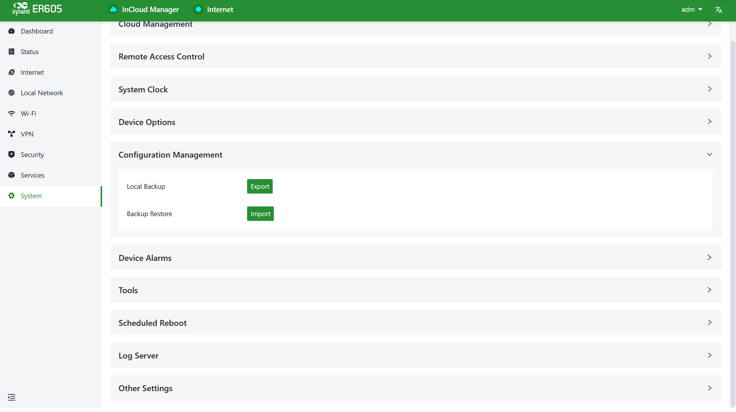Open the Services menu item
Screen dimensions: 736x412
pyautogui.click(x=51, y=175)
